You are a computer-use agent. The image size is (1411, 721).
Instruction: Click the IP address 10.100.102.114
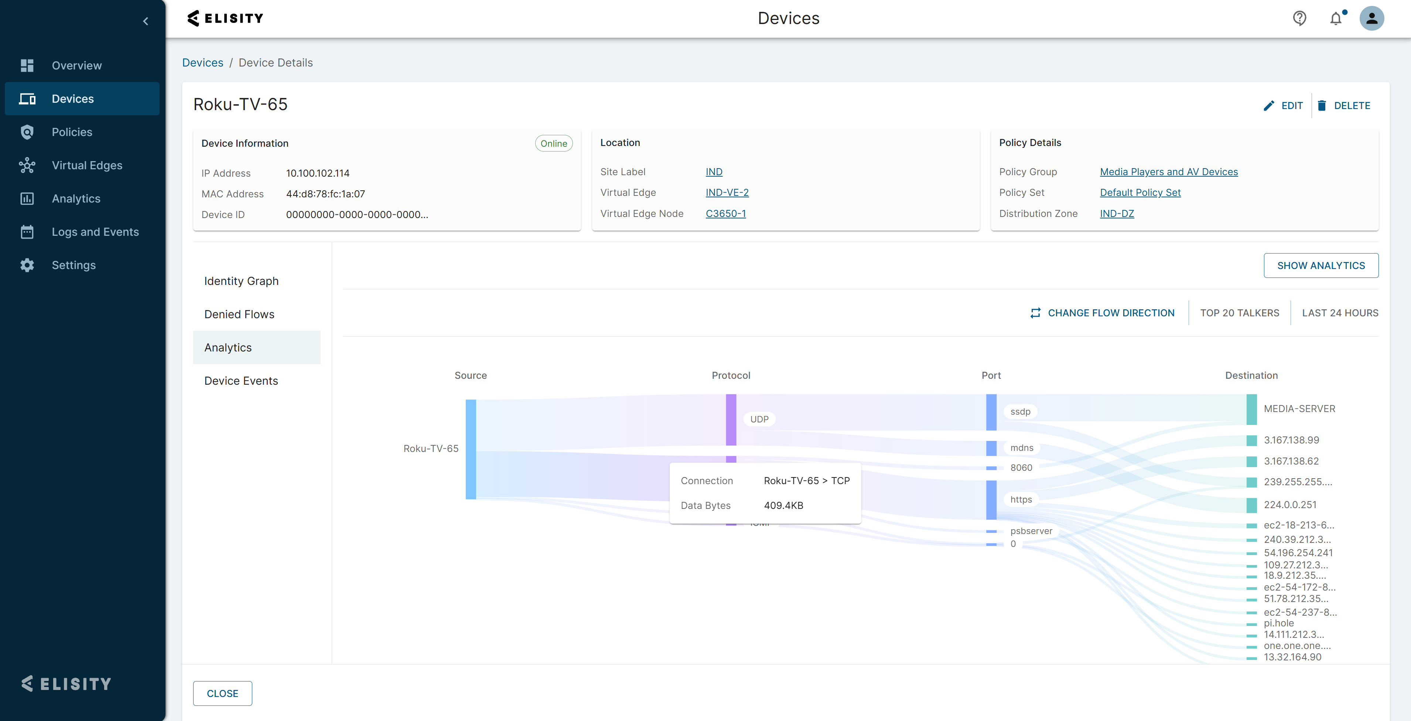(x=318, y=173)
